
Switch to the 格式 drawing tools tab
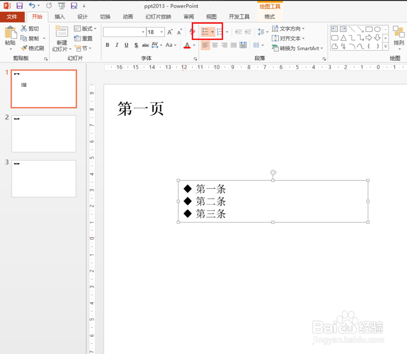click(x=270, y=17)
